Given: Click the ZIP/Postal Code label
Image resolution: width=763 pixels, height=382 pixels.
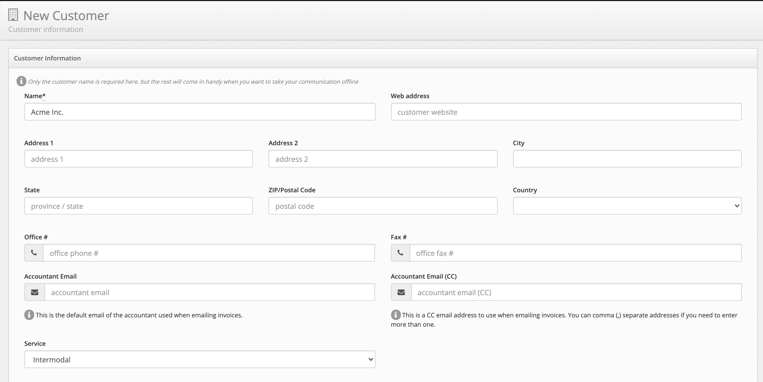Looking at the screenshot, I should pyautogui.click(x=292, y=190).
